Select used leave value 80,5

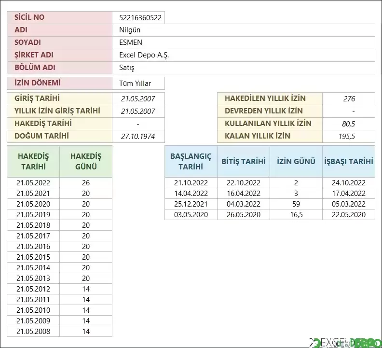[349, 124]
